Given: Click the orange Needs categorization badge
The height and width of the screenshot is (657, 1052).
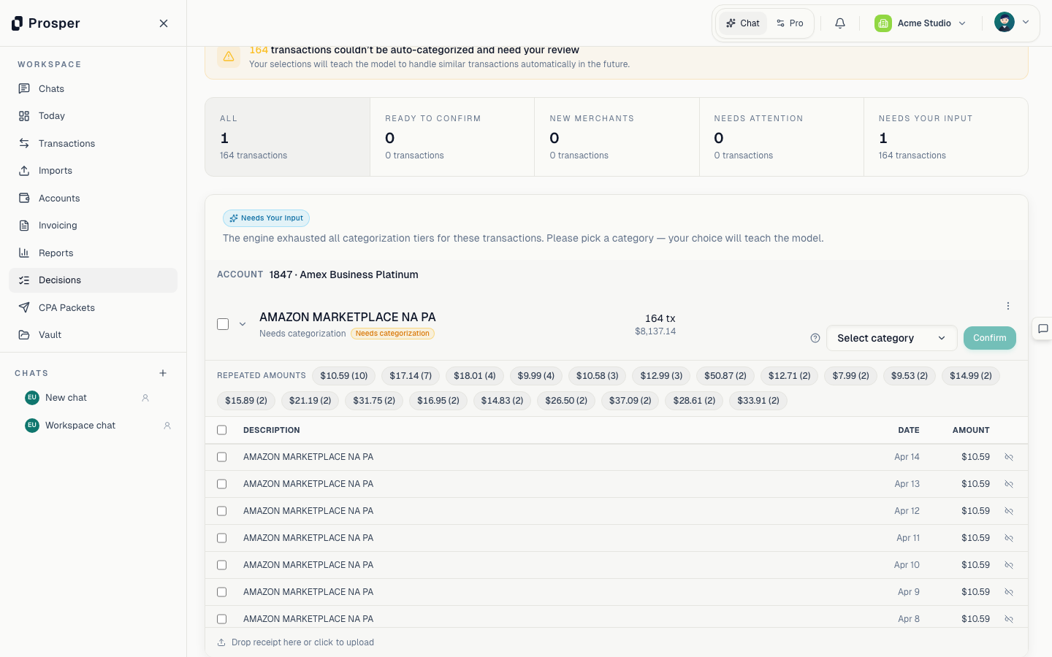Looking at the screenshot, I should [x=393, y=334].
